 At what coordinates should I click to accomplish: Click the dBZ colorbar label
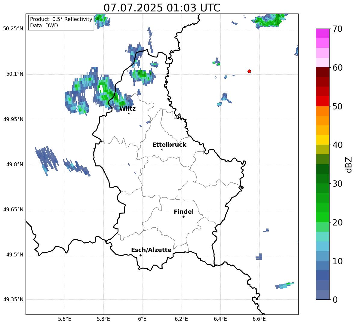pos(349,164)
